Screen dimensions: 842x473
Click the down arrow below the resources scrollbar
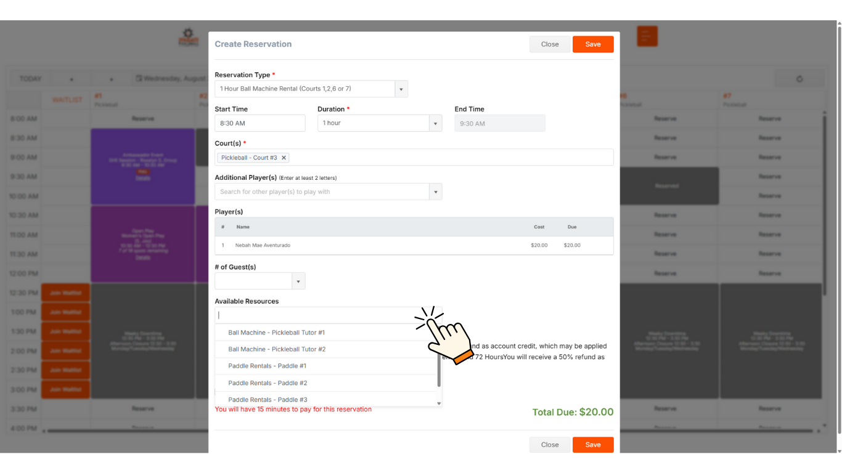point(439,403)
